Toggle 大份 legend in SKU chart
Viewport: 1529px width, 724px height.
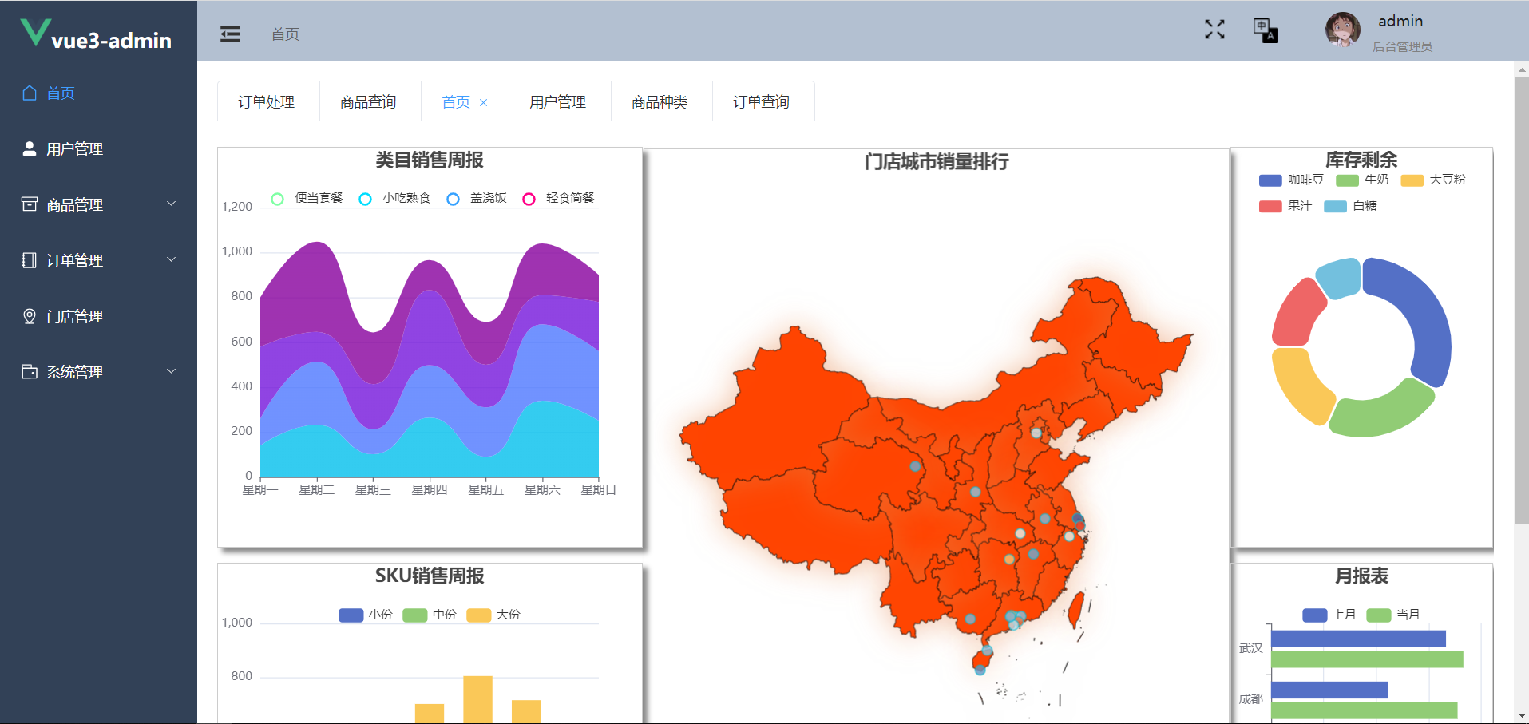(x=493, y=615)
